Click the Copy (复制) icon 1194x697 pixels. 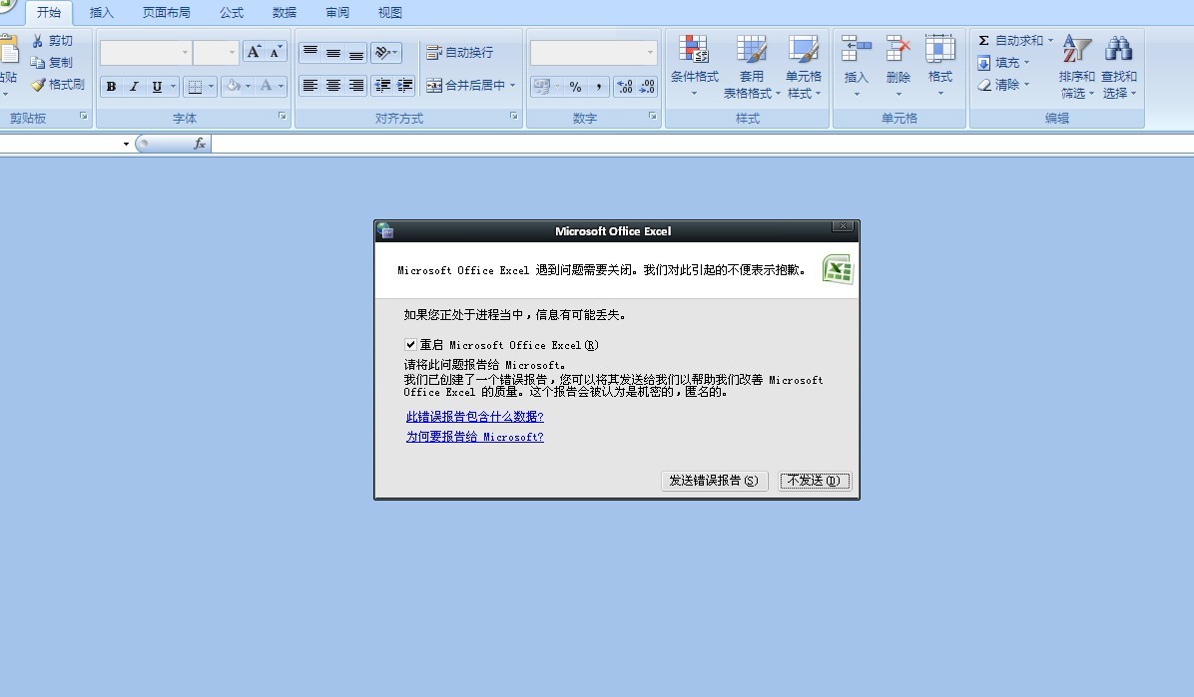37,63
